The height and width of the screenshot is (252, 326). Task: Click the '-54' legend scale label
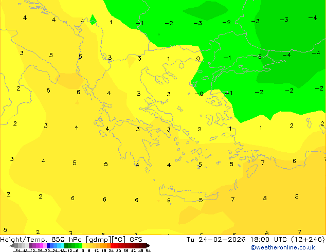[16, 250]
